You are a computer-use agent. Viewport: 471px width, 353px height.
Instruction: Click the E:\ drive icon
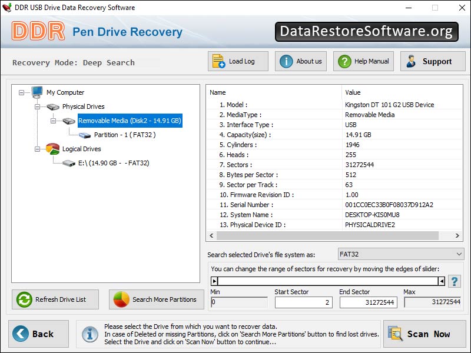coord(69,163)
